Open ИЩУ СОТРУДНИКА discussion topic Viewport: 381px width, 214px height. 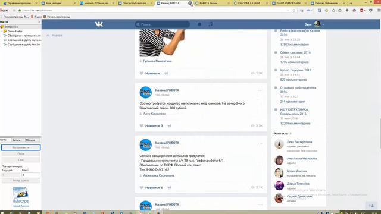pos(294,112)
